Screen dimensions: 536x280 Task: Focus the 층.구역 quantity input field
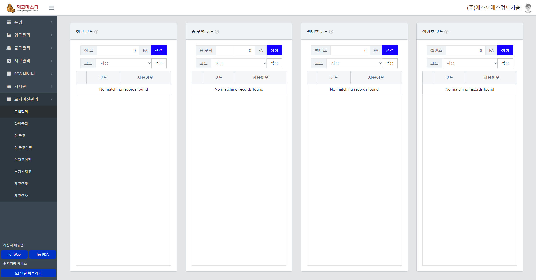tap(245, 51)
